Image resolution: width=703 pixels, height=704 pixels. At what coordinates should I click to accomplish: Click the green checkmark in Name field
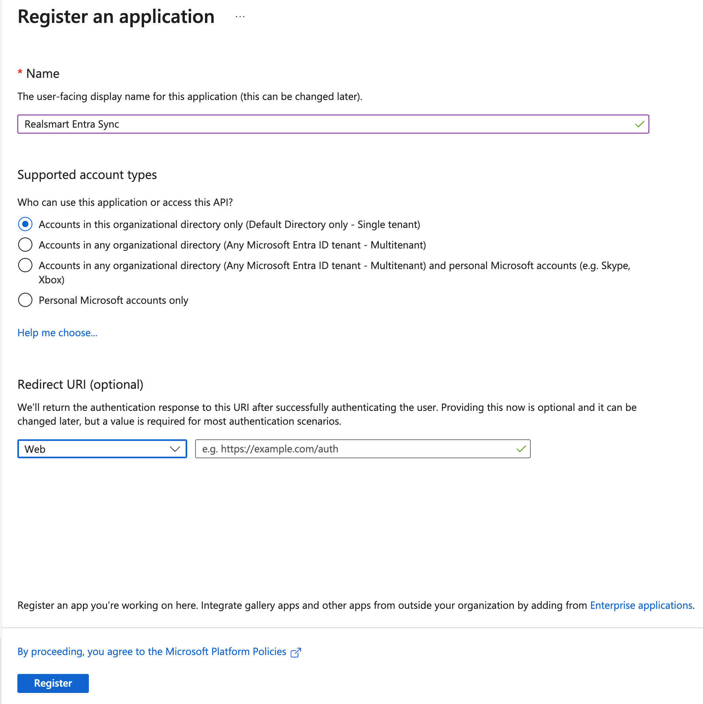(639, 124)
